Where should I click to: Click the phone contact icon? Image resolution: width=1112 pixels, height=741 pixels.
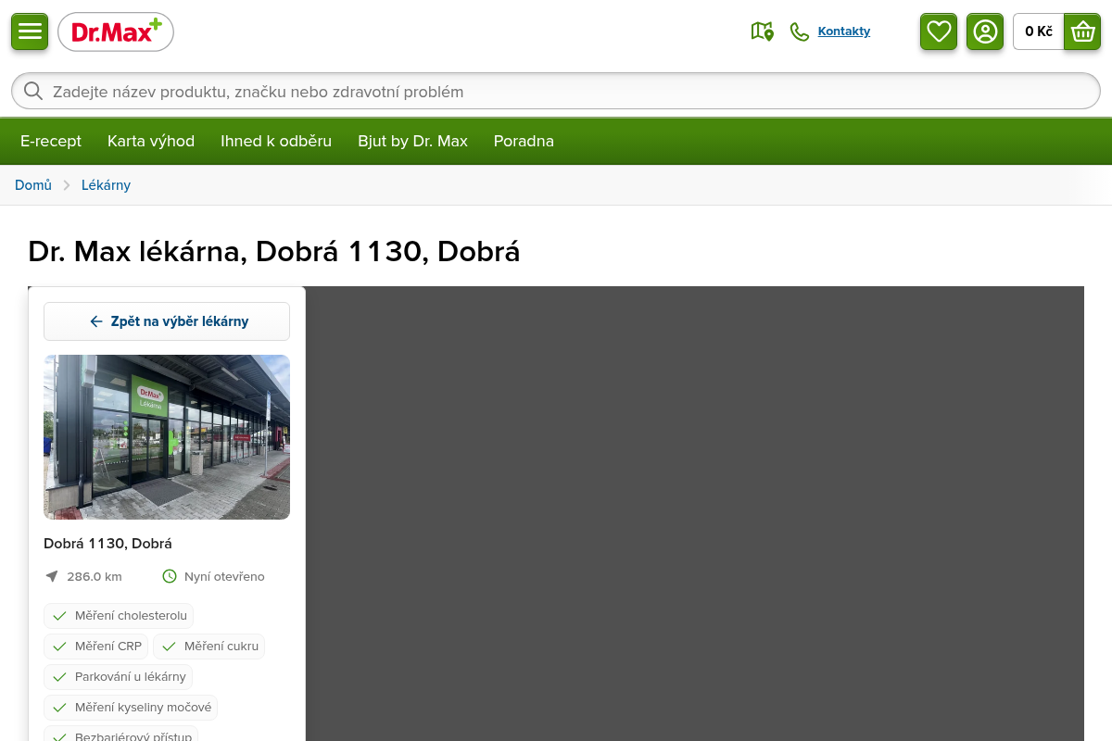(800, 31)
